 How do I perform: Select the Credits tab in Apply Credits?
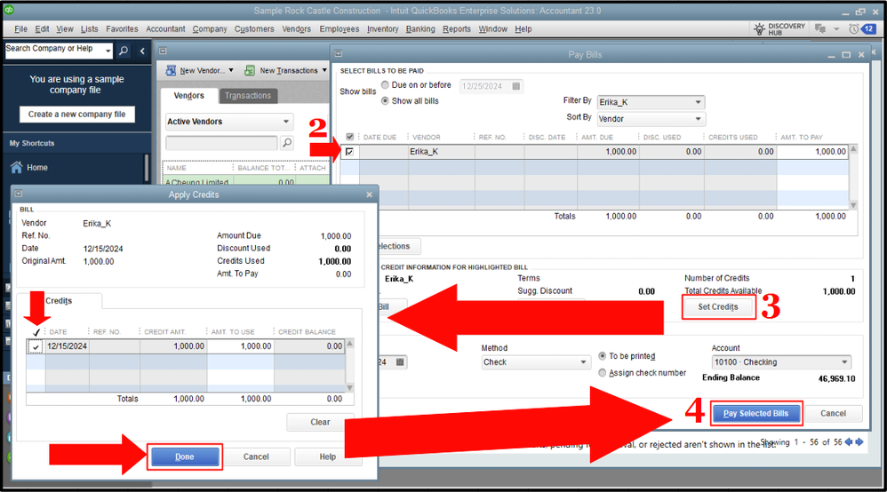(59, 301)
